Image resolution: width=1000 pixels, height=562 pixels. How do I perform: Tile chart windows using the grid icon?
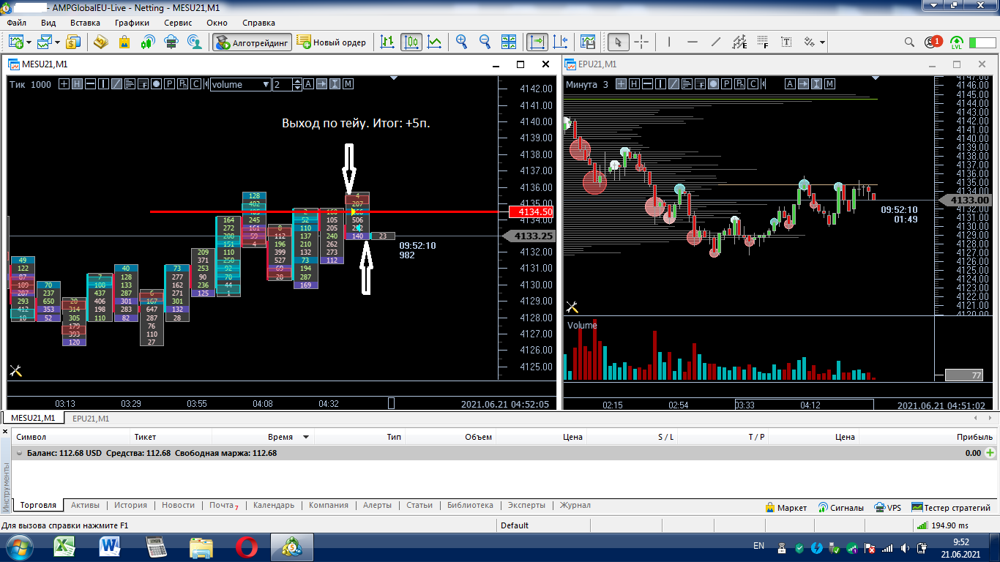click(x=510, y=42)
